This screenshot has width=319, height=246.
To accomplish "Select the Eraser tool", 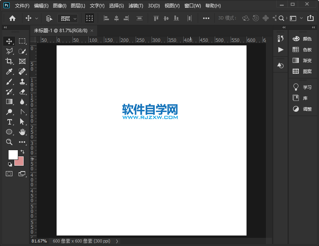I will [x=22, y=92].
